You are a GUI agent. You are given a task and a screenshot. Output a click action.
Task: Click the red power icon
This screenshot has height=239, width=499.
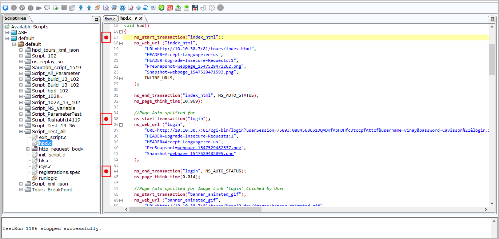click(170, 8)
